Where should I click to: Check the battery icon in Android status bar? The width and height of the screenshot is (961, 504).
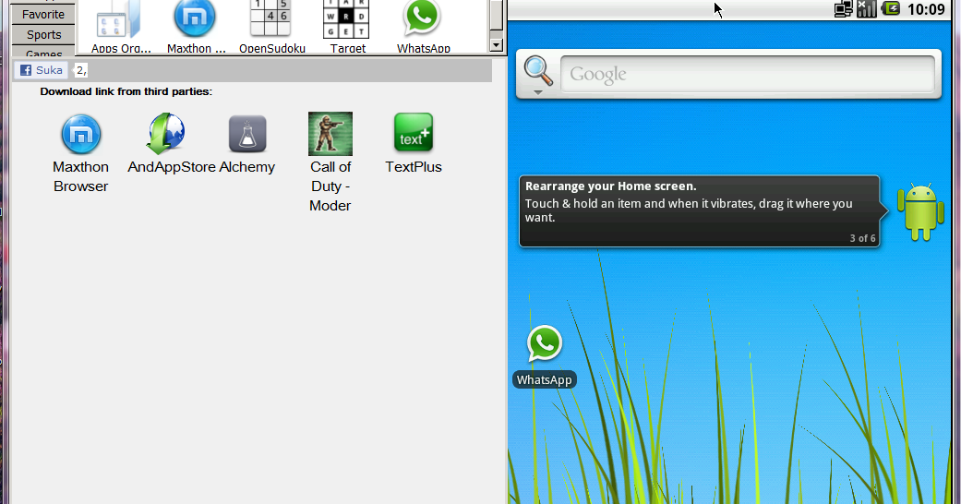pyautogui.click(x=891, y=8)
